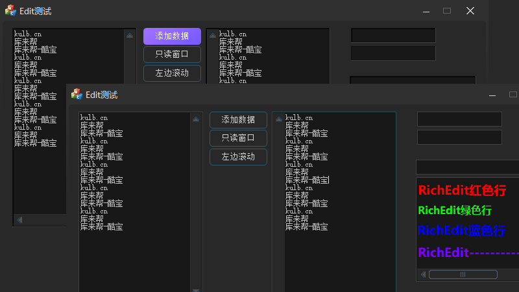Click first kulb.cn line in front left edit
Viewport: 519px width, 292px height.
tap(94, 118)
